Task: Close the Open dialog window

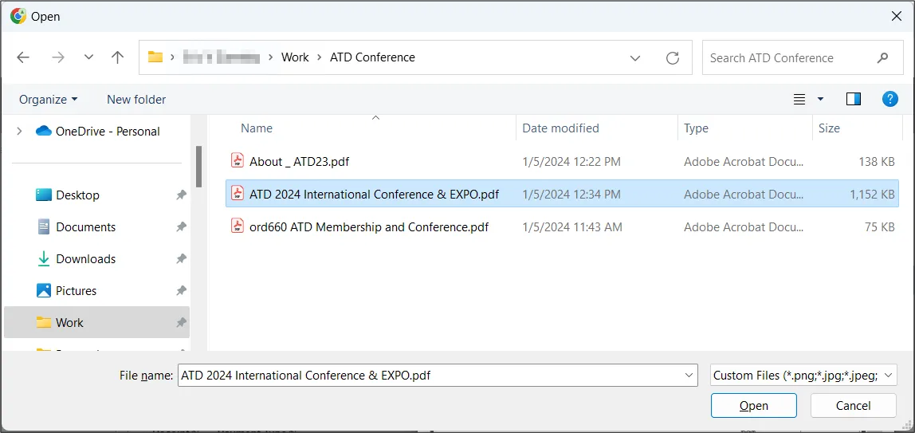Action: (x=897, y=16)
